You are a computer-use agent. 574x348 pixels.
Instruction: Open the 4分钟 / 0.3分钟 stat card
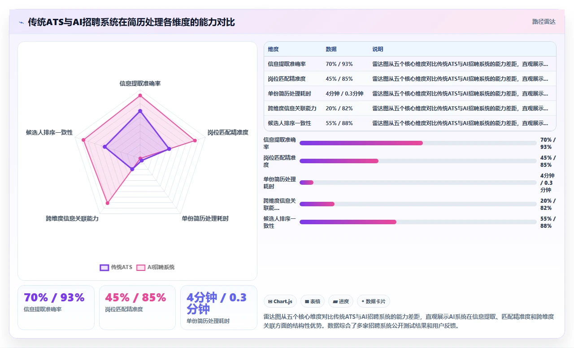(x=219, y=308)
